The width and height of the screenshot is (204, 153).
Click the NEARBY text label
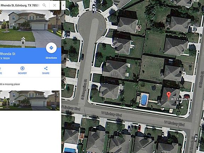pos(22,73)
